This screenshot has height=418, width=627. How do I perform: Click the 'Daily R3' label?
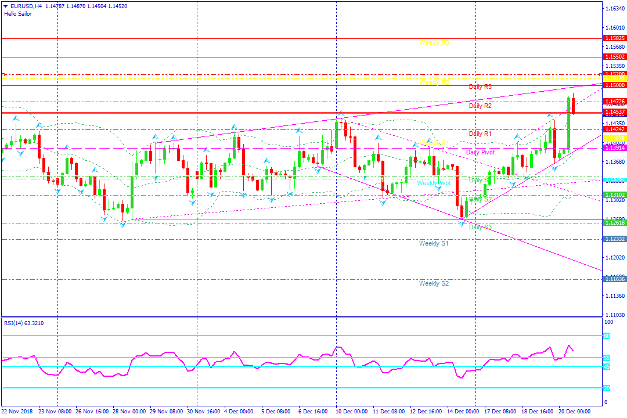click(480, 87)
